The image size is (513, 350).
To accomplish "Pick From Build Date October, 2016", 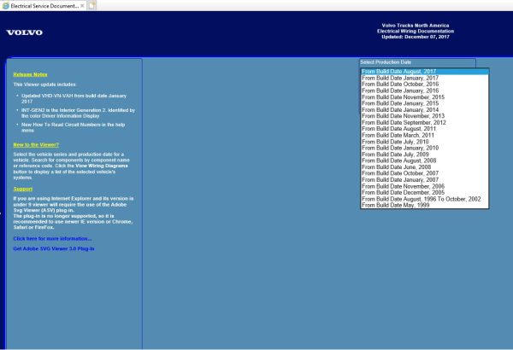I will pyautogui.click(x=425, y=85).
